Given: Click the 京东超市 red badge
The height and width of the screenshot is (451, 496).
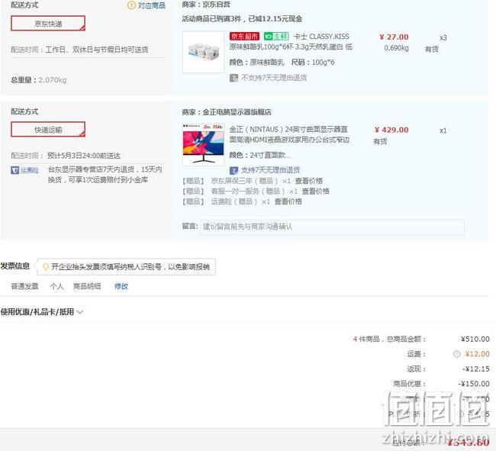Looking at the screenshot, I should coord(244,37).
